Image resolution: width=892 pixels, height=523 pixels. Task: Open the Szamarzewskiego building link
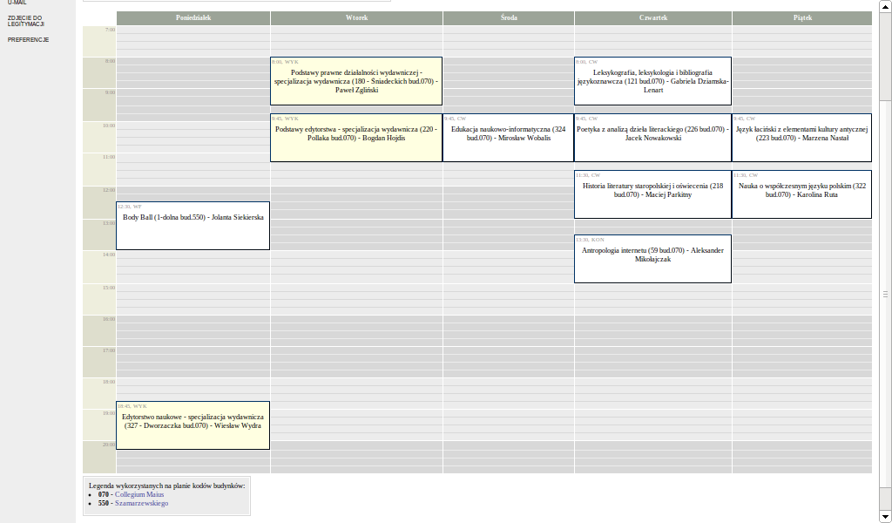point(141,503)
